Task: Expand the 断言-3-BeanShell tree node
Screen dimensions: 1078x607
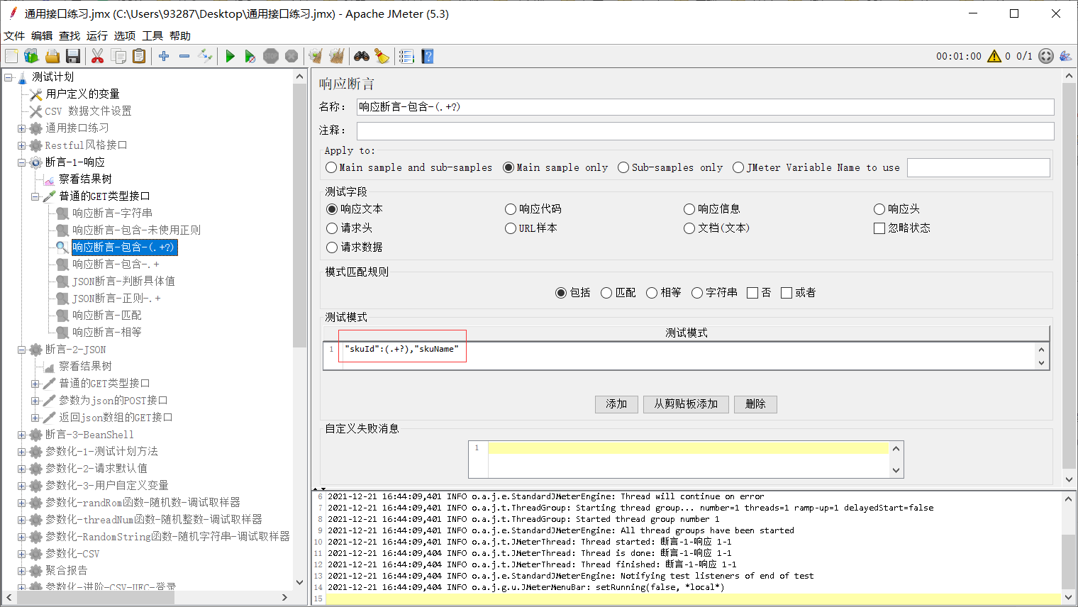Action: tap(21, 435)
